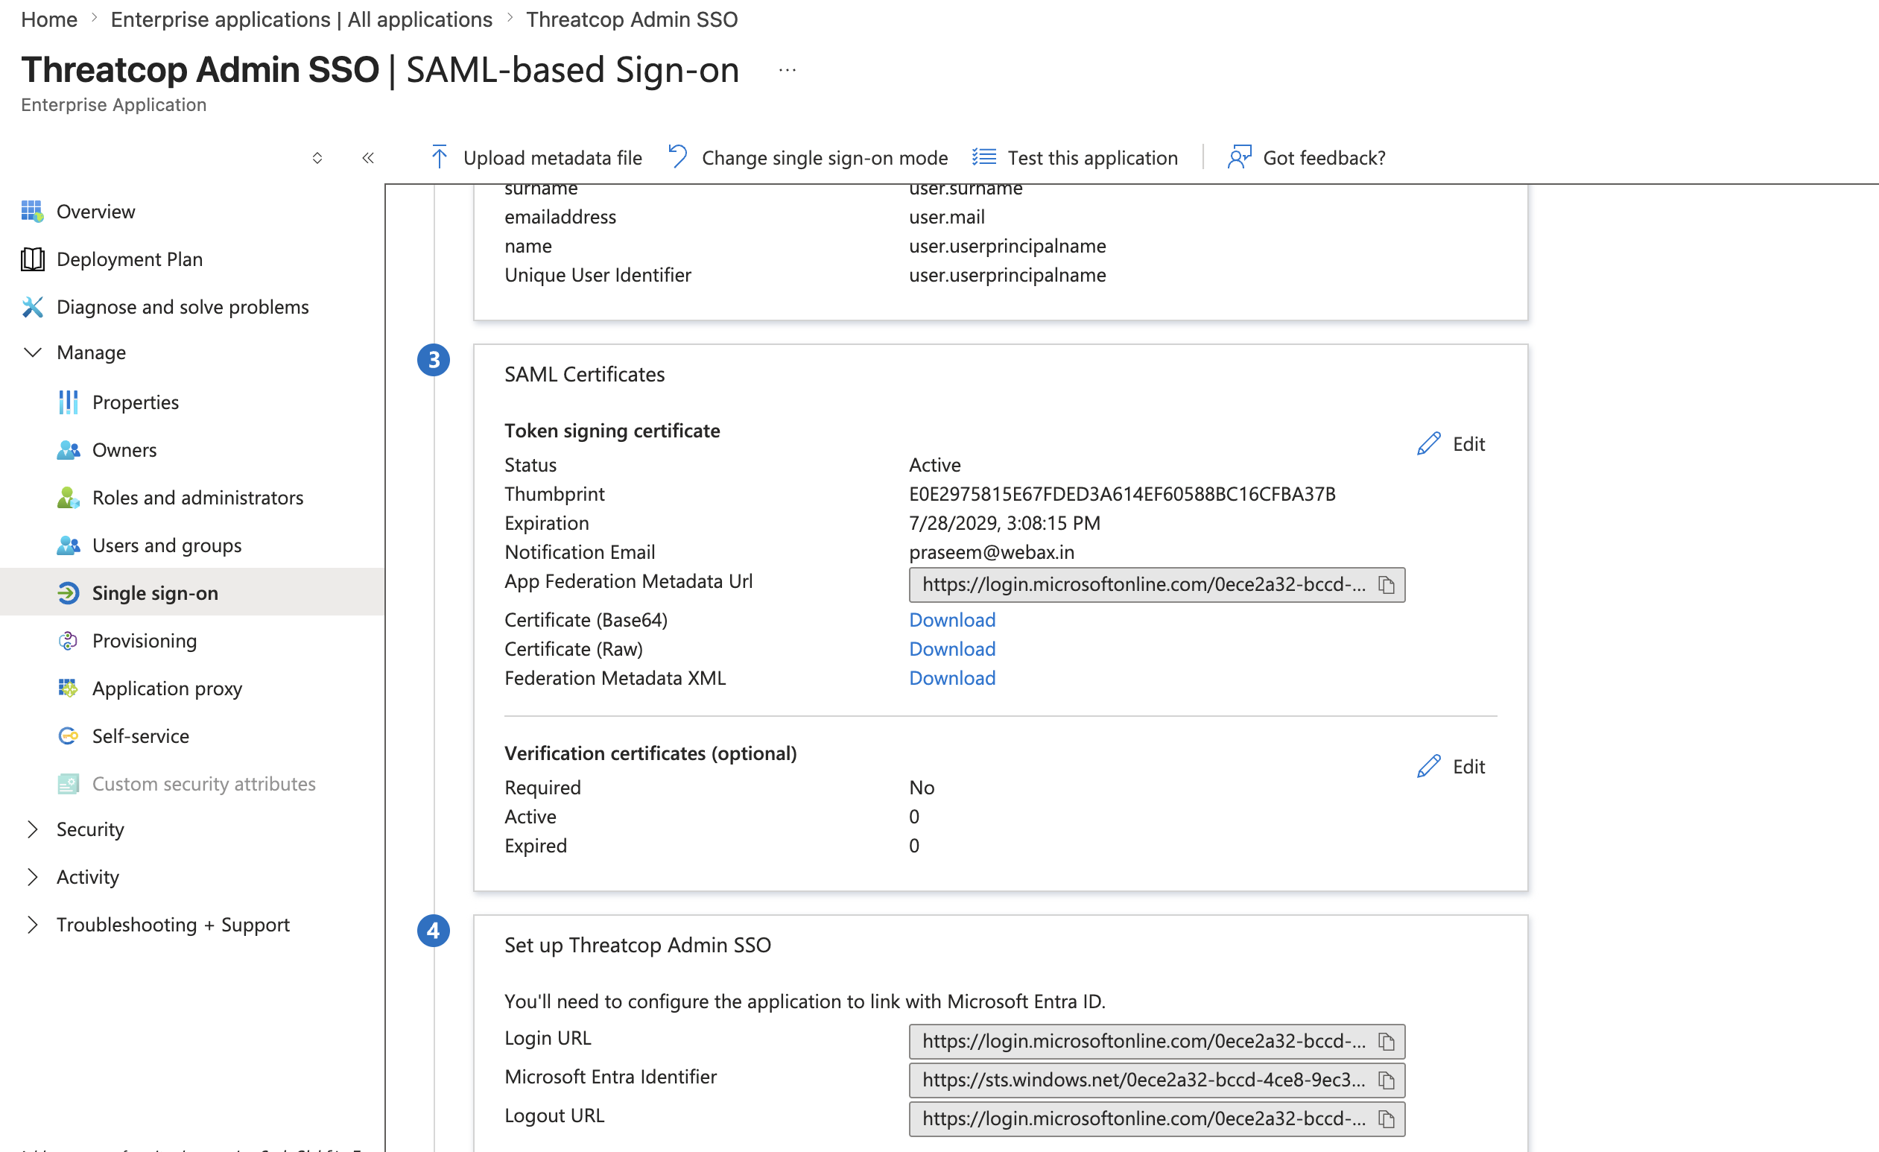Expand the Activity section
The height and width of the screenshot is (1152, 1879).
32,877
